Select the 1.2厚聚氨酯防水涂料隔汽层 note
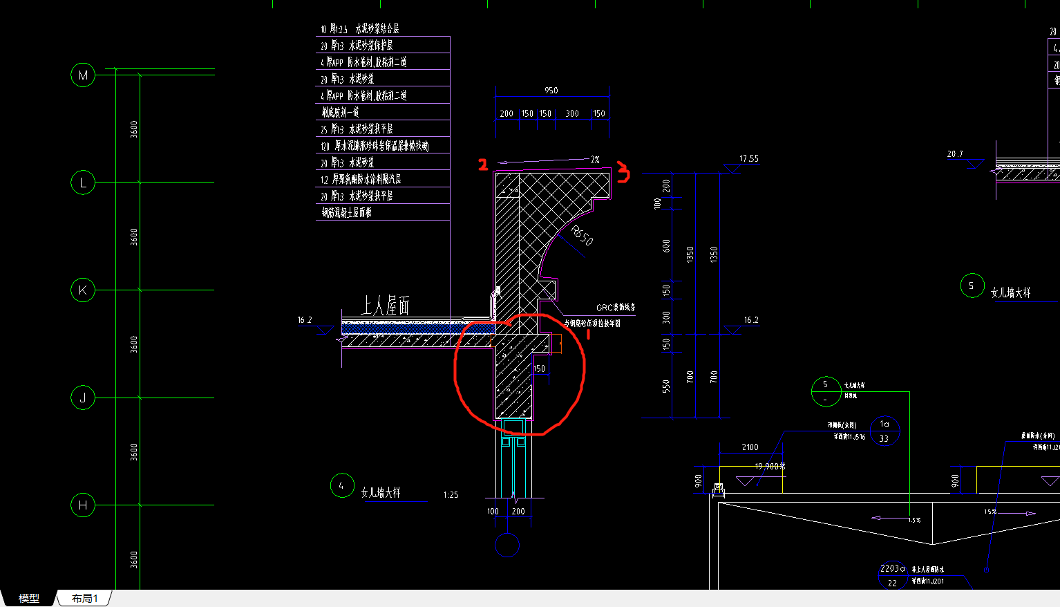The image size is (1060, 607). coord(361,179)
